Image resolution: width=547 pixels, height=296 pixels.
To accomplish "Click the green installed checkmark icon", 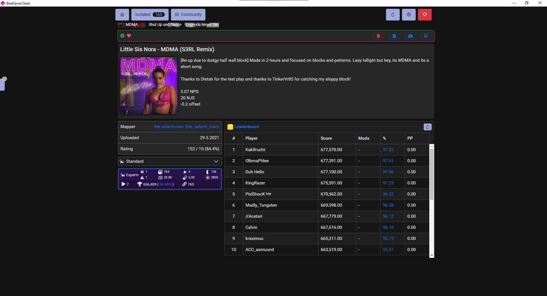I will (123, 36).
